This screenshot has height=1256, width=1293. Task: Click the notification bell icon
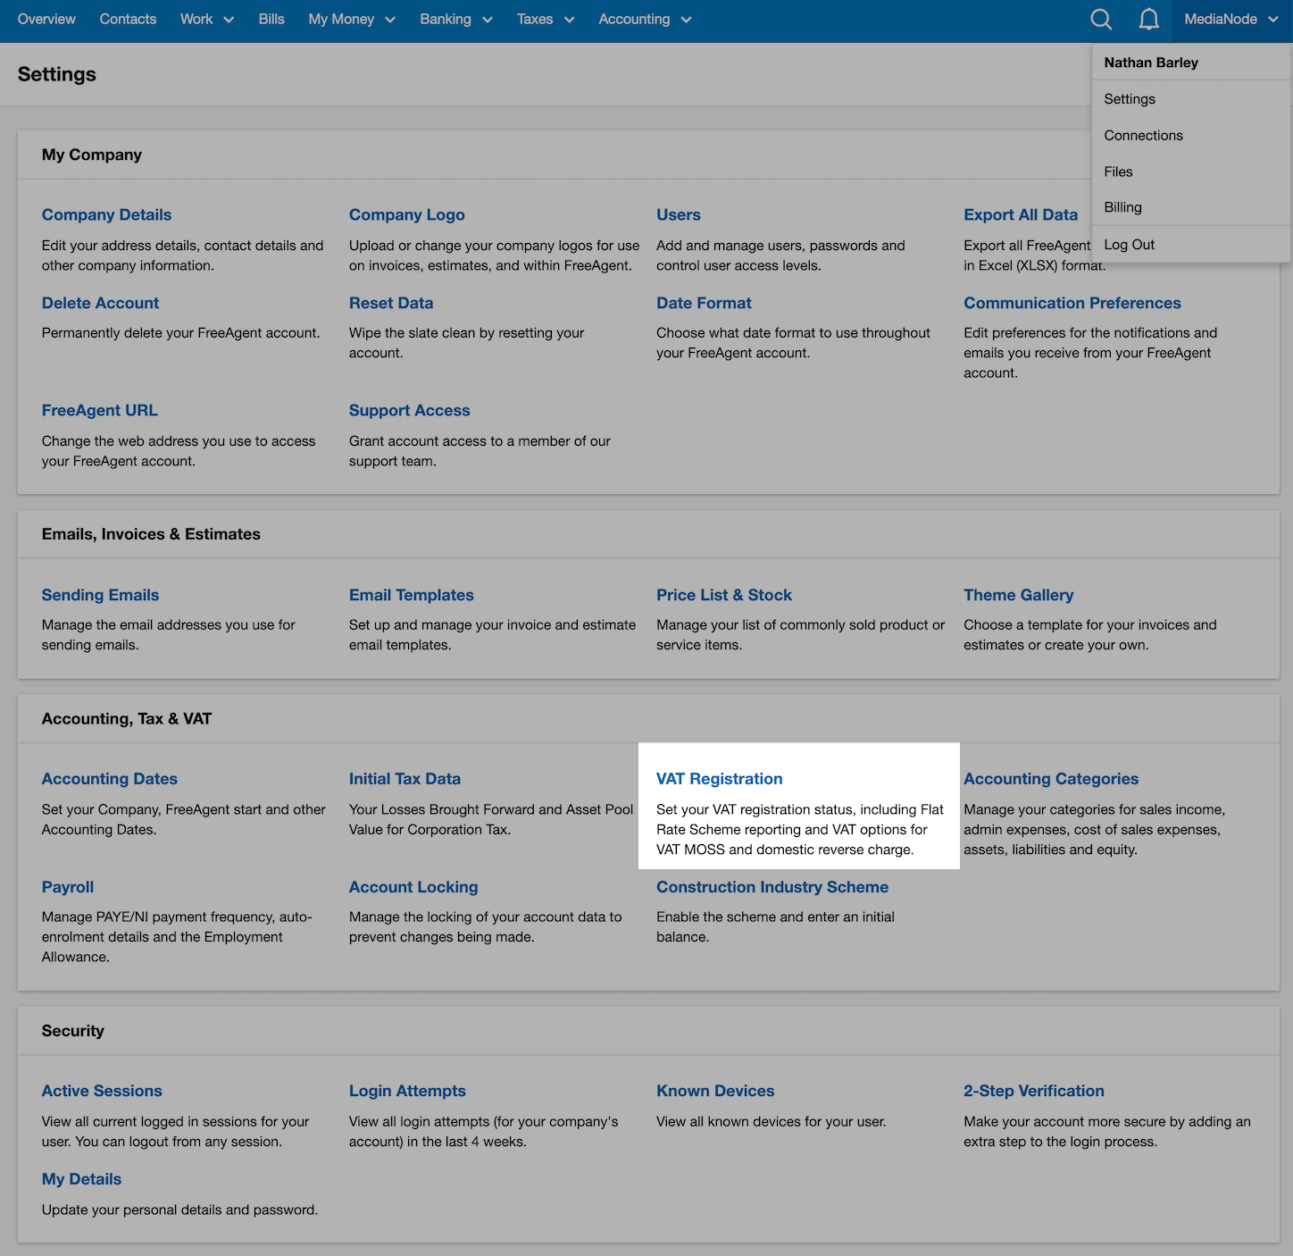(x=1149, y=19)
